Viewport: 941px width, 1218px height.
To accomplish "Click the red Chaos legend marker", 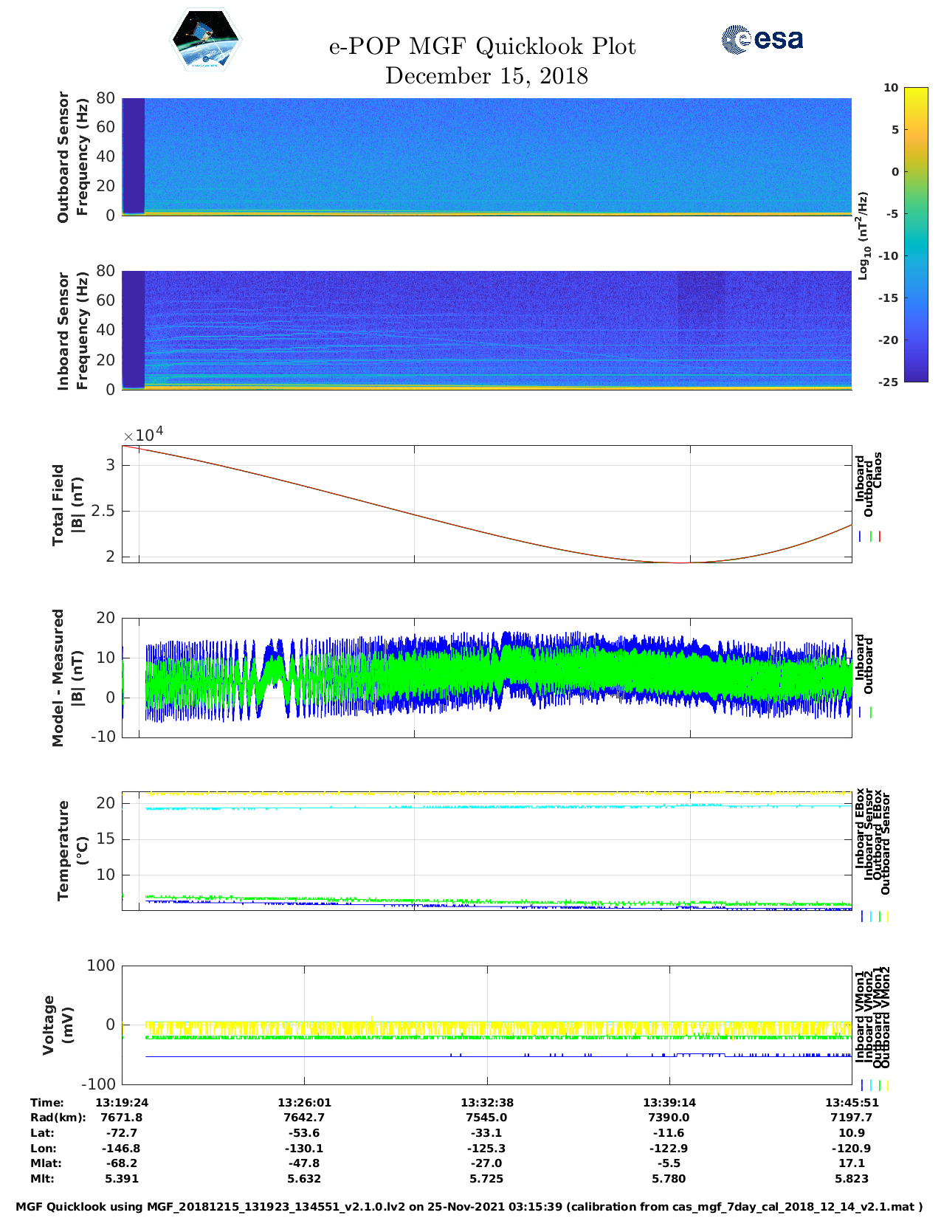I will tap(880, 537).
